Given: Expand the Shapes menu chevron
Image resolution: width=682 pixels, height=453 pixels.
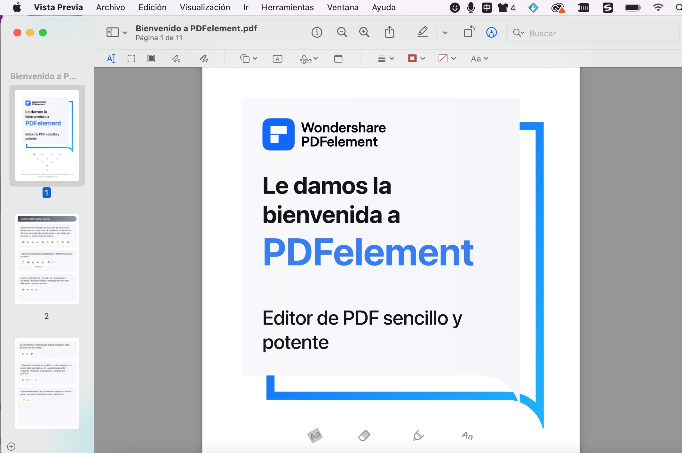Looking at the screenshot, I should (x=255, y=58).
